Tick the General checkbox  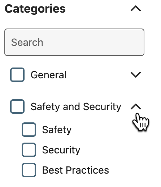pyautogui.click(x=17, y=75)
